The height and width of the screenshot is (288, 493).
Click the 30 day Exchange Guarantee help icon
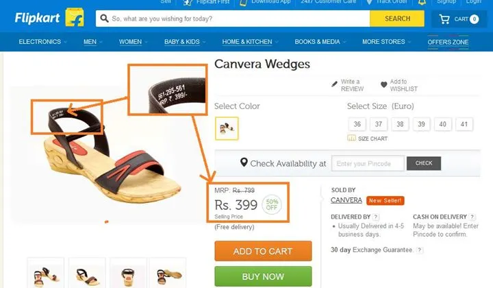pyautogui.click(x=419, y=250)
